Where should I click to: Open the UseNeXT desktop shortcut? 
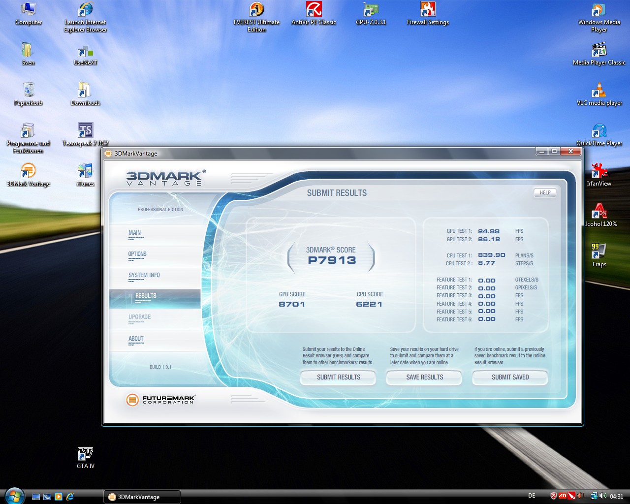(86, 54)
